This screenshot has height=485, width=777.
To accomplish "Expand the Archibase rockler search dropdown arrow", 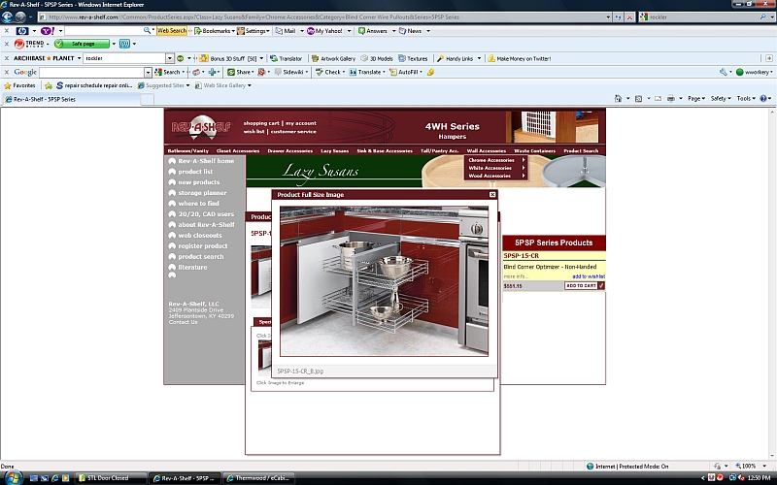I will click(x=169, y=58).
